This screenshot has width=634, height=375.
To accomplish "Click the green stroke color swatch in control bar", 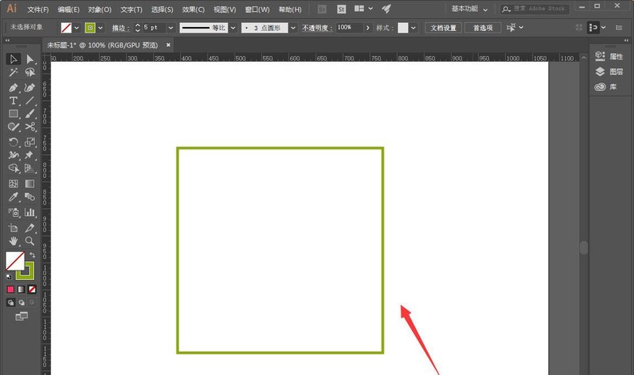I will click(x=90, y=27).
